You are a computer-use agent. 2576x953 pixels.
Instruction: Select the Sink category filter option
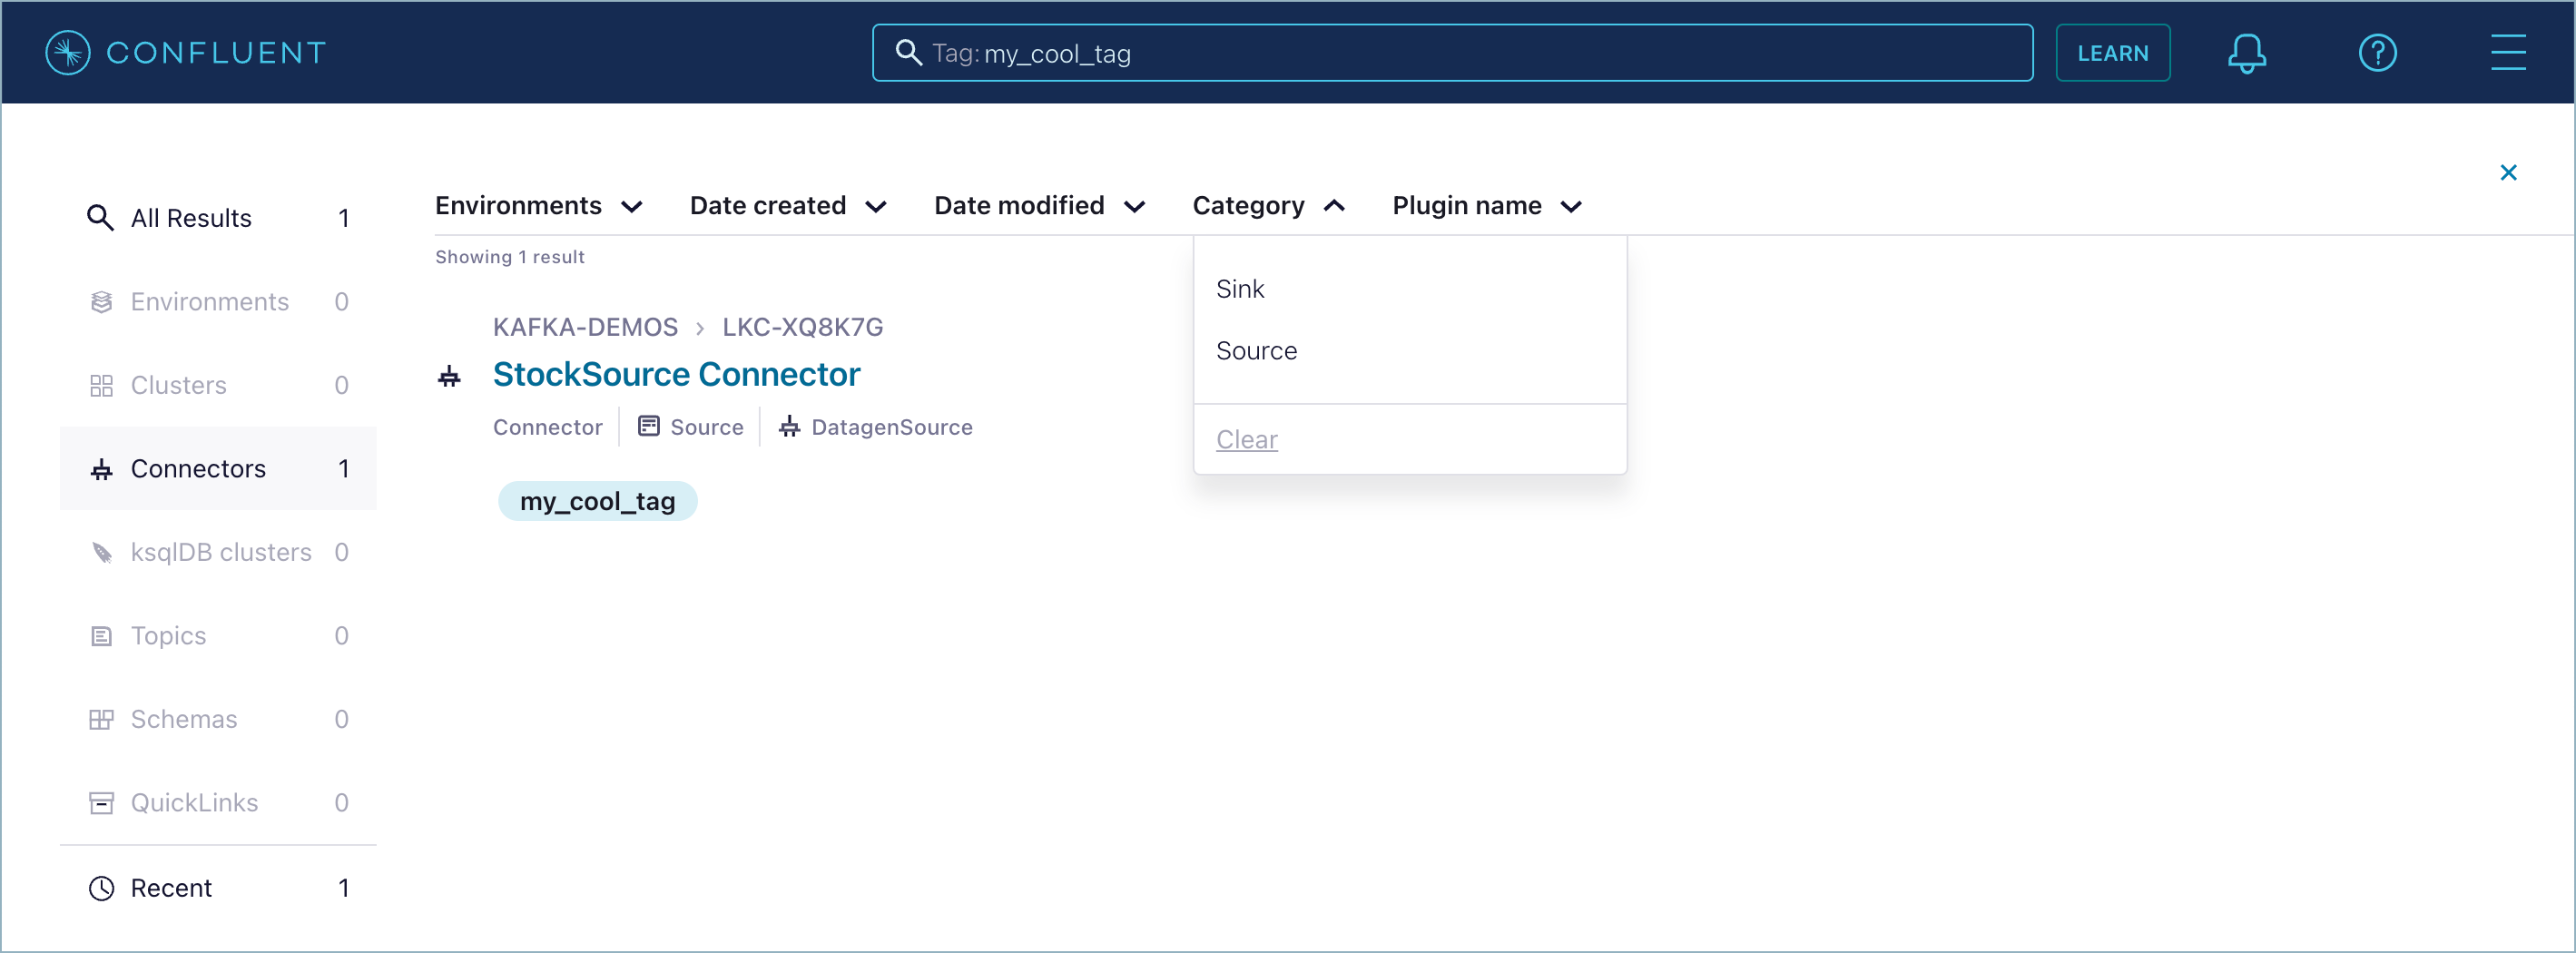1240,289
